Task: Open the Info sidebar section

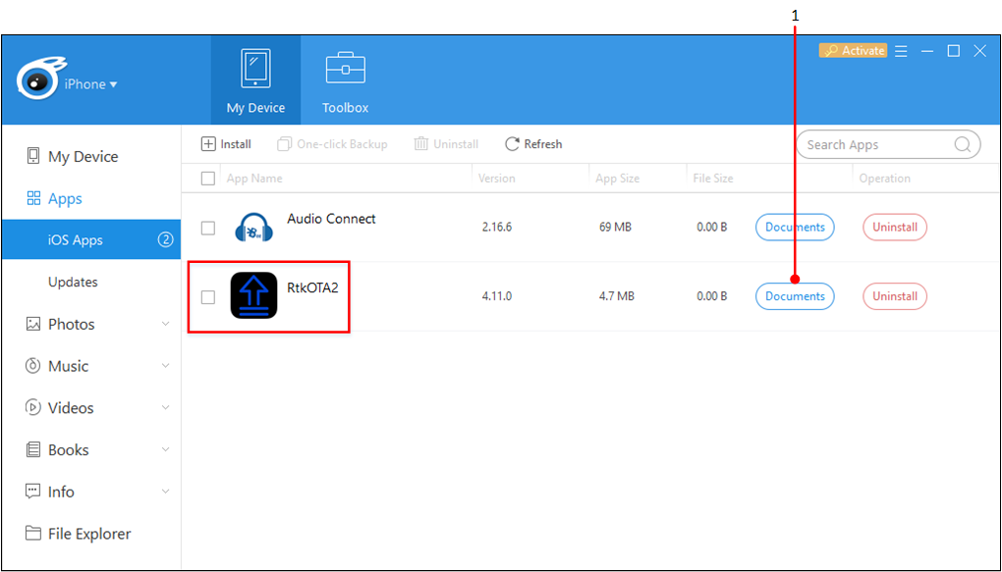Action: (90, 492)
